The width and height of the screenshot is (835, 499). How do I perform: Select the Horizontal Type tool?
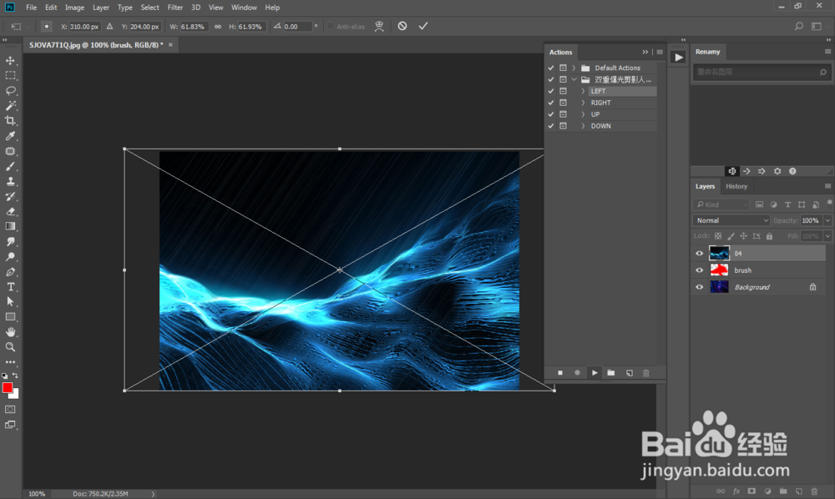click(x=10, y=287)
